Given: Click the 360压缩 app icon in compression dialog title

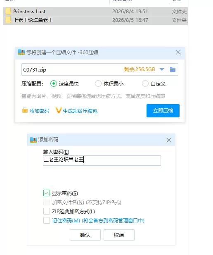Looking at the screenshot, I should 21,52.
